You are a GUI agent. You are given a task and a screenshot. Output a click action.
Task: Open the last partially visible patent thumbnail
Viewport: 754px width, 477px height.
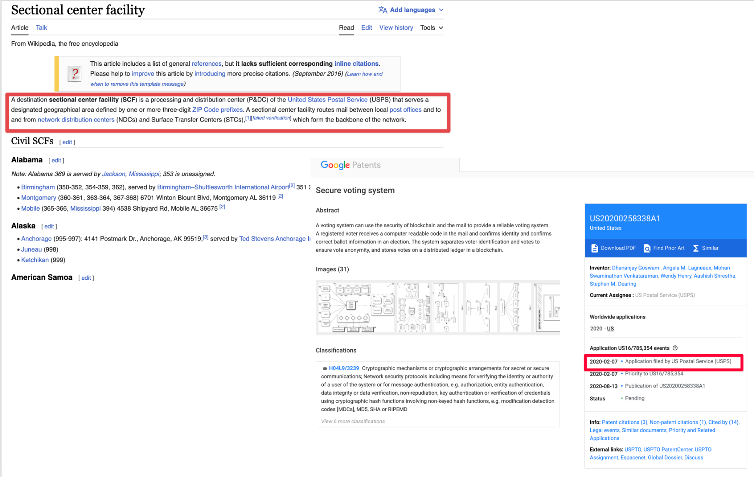tap(547, 308)
